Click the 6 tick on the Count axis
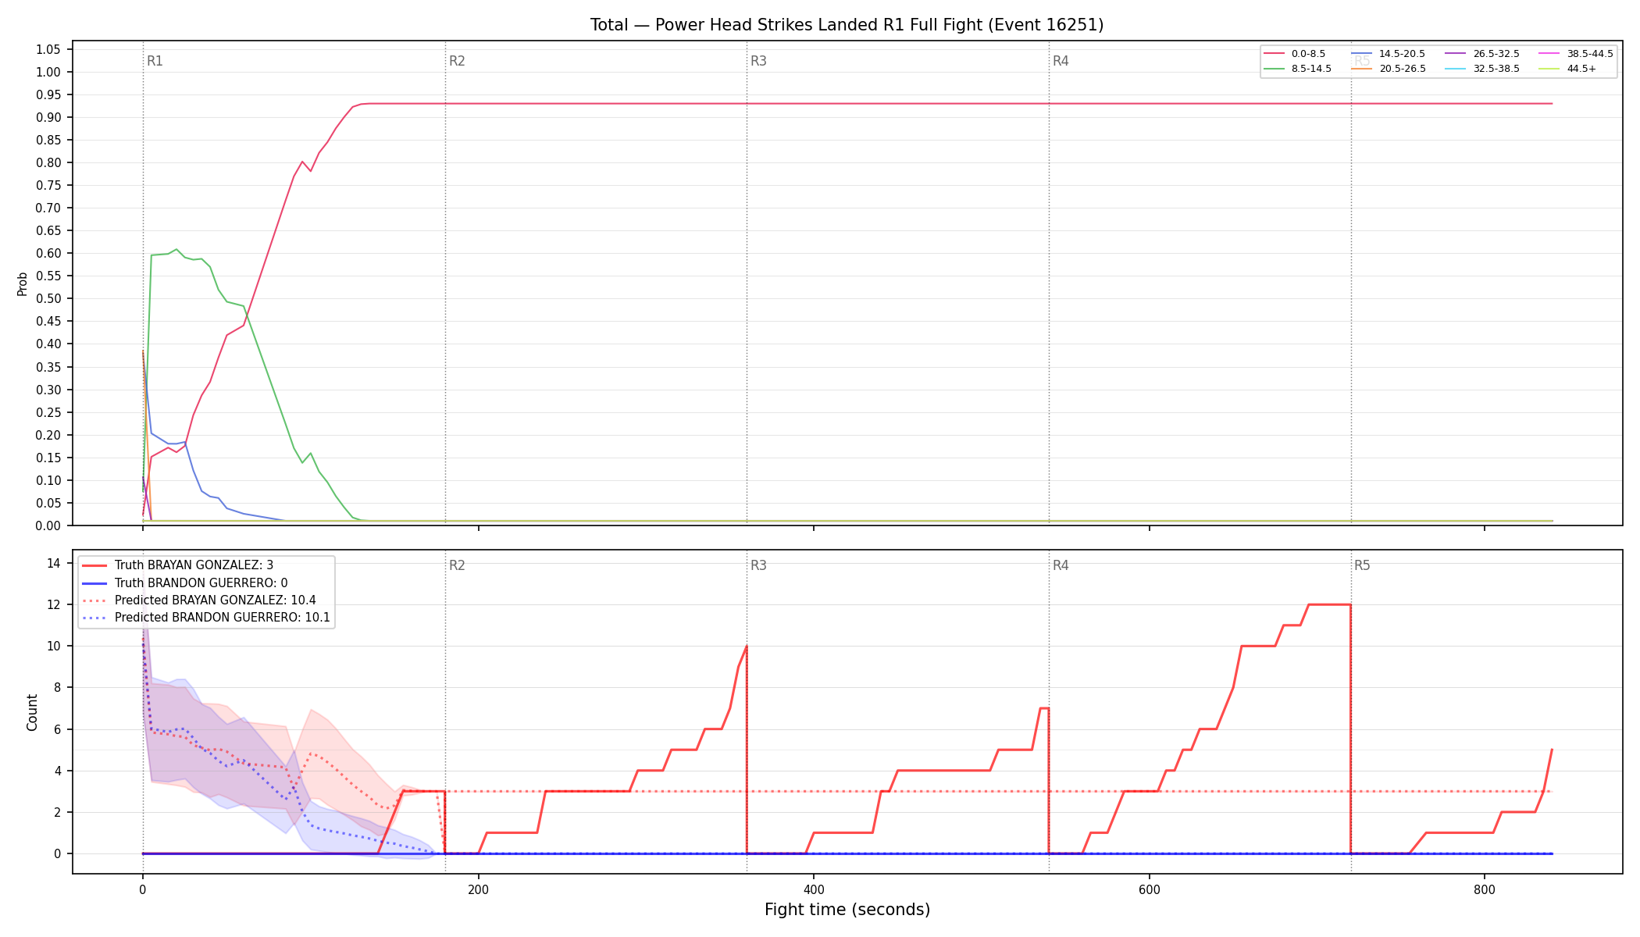1640x937 pixels. click(57, 729)
